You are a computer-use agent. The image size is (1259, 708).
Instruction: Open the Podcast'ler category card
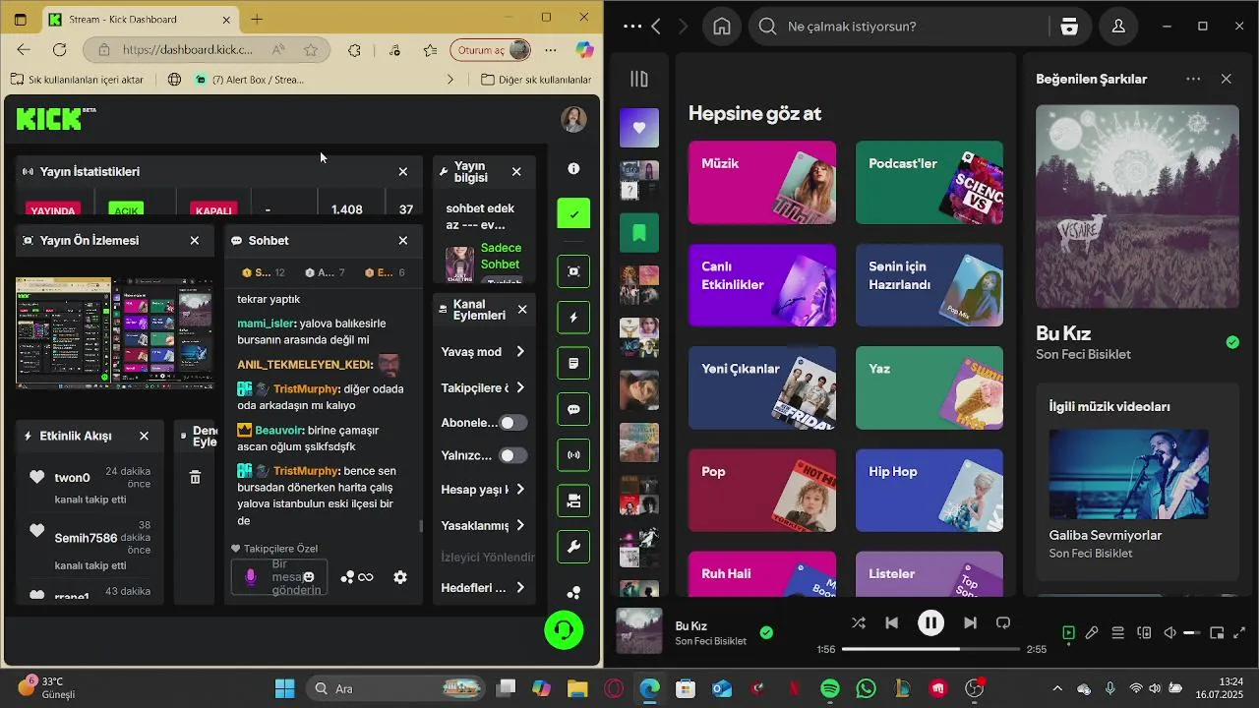coord(929,182)
